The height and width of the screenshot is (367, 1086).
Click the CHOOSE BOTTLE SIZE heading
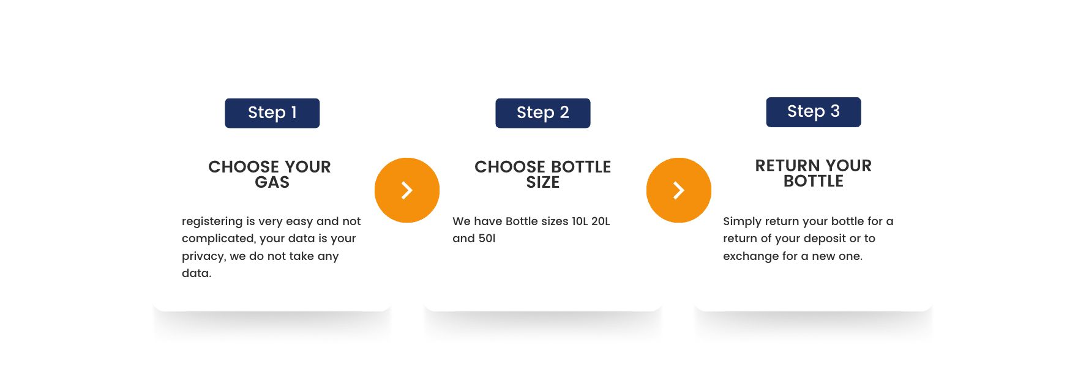(542, 174)
